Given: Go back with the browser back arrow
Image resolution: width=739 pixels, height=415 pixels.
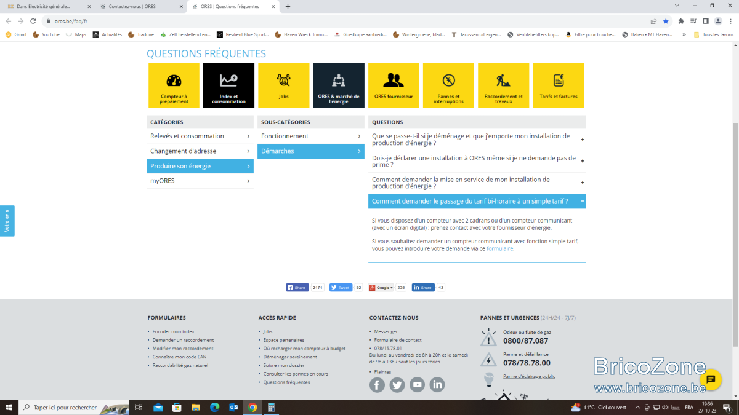Looking at the screenshot, I should click(x=9, y=21).
